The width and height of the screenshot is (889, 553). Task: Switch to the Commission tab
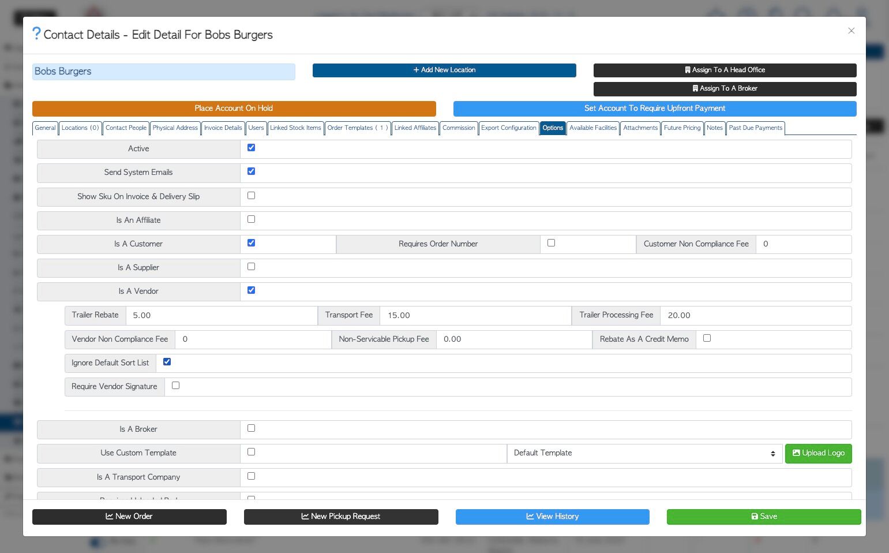pyautogui.click(x=459, y=128)
